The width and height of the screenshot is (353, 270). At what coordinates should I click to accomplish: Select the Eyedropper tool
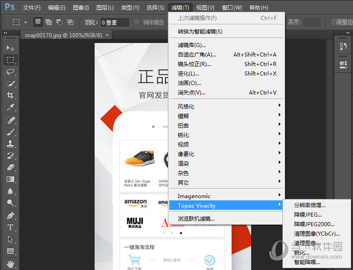pyautogui.click(x=10, y=107)
